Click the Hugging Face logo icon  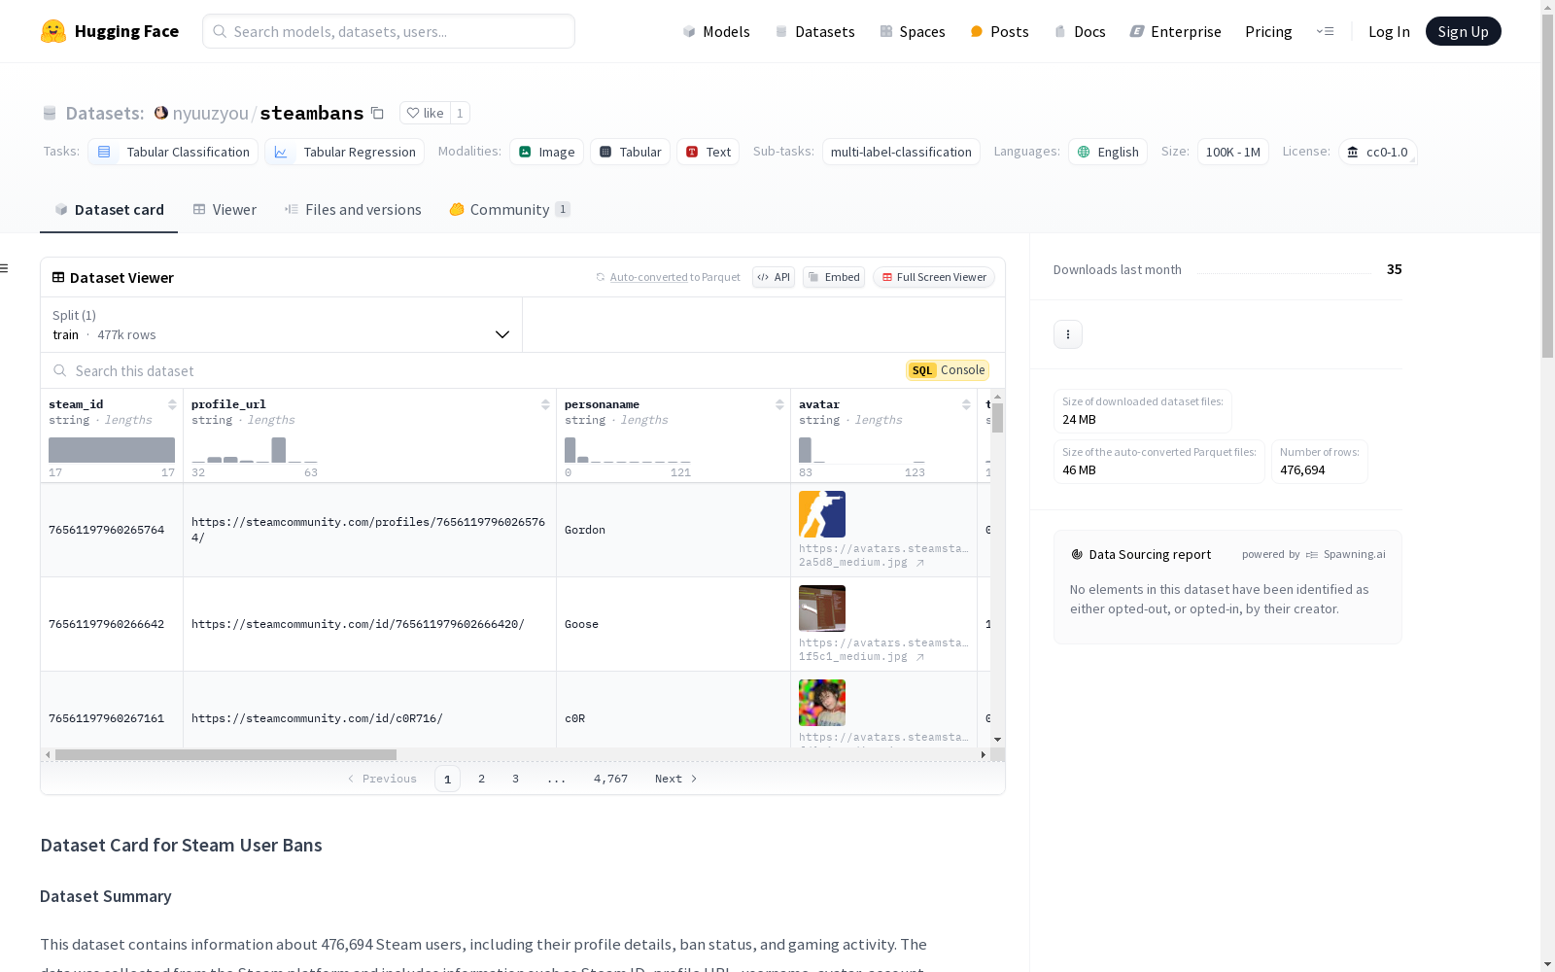point(53,31)
